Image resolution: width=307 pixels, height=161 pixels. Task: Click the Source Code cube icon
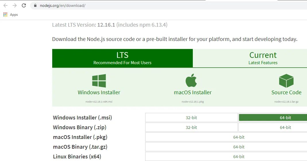286,81
